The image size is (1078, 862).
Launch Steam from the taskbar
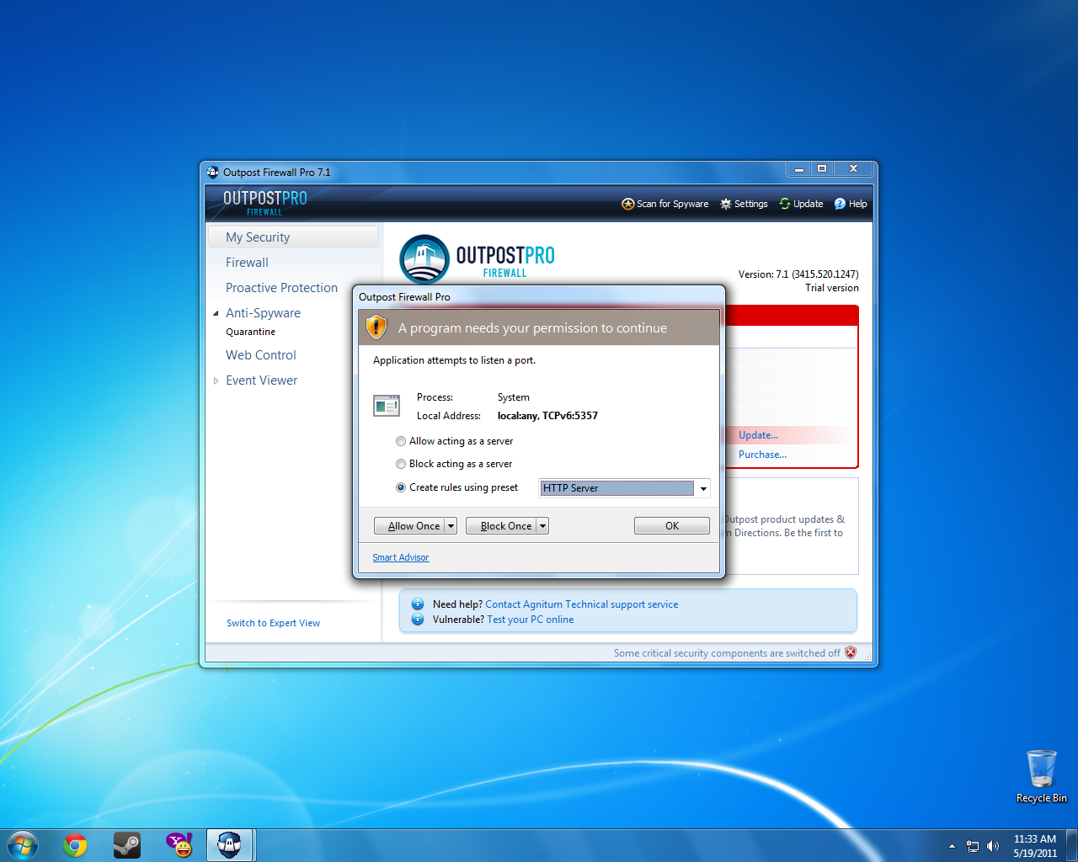[127, 844]
